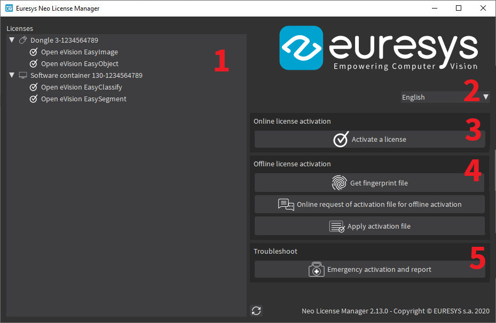Screen dimensions: 496x323
Task: Collapse the Software container 130-1234564789 node
Action: [11, 75]
